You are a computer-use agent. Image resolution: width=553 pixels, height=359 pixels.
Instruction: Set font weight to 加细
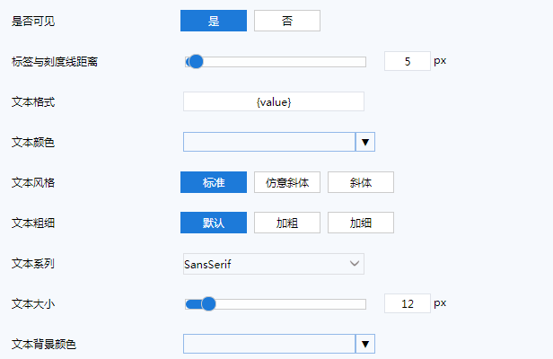360,223
